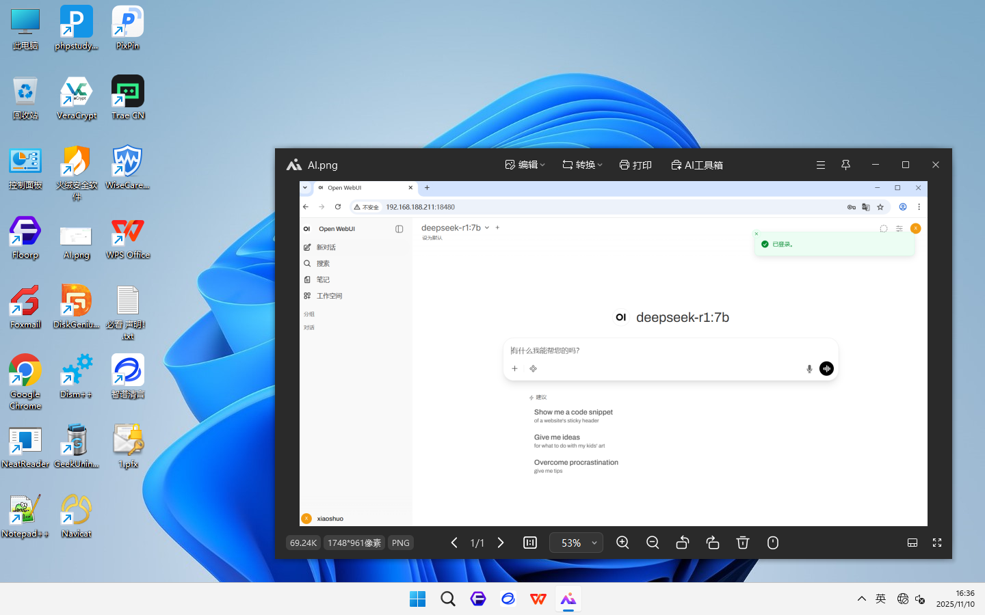Open the 编辑 dropdown menu
The height and width of the screenshot is (615, 985).
coord(525,165)
